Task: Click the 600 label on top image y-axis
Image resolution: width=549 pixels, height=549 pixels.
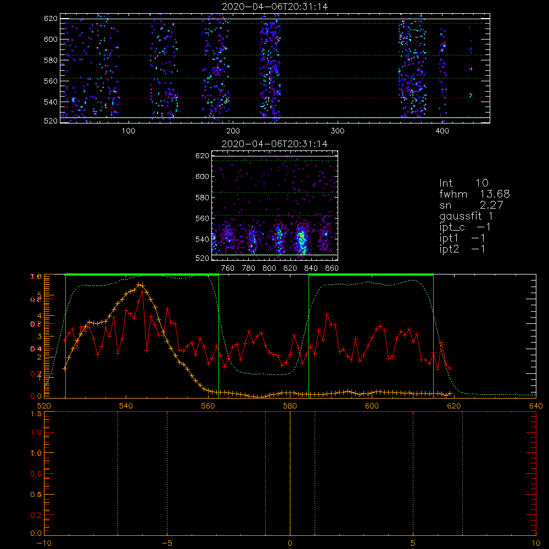Action: pyautogui.click(x=51, y=39)
